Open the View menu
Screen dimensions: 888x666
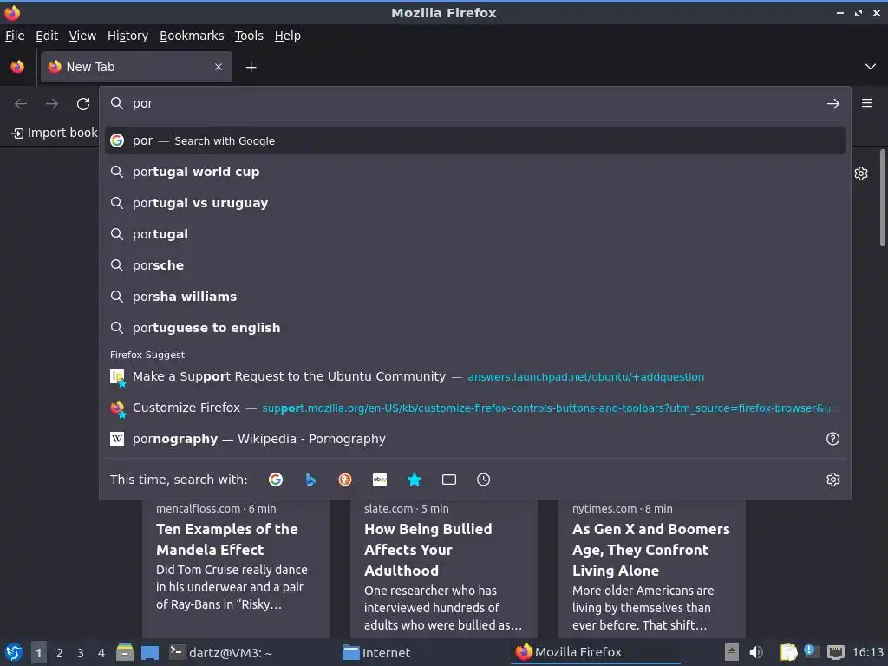pyautogui.click(x=82, y=36)
